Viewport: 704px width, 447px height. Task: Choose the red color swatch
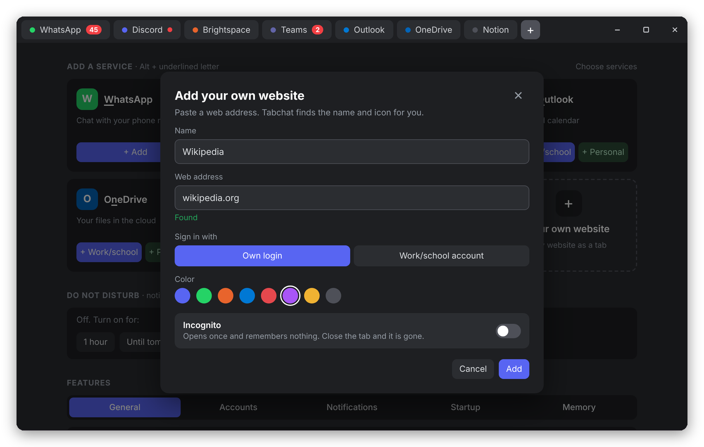(x=269, y=296)
